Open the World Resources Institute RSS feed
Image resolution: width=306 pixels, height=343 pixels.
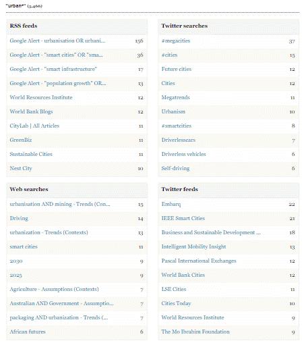click(x=41, y=97)
